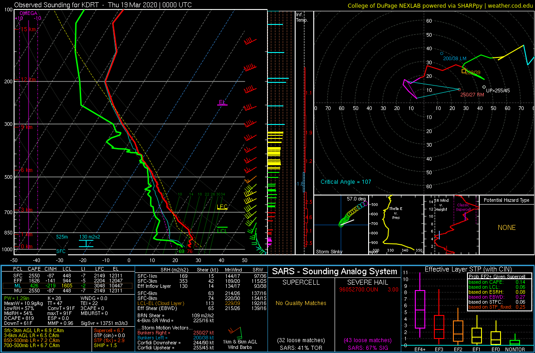Click the 'Supercell = 6.7' parameter
Viewport: 535px width, 353px height.
tap(108, 330)
